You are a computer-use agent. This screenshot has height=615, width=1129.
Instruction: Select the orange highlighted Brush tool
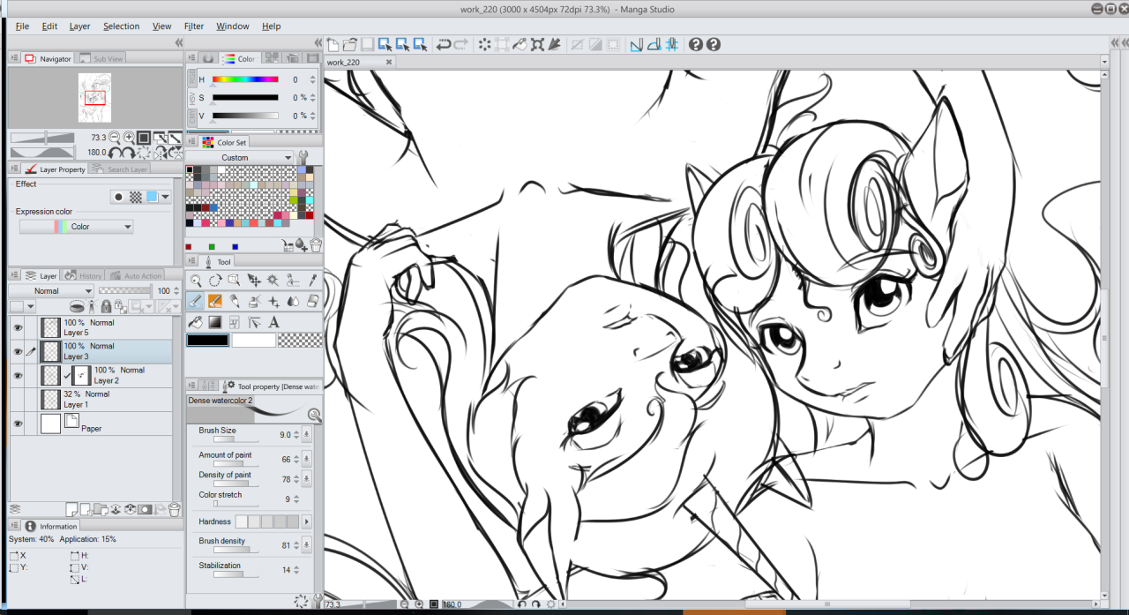[x=215, y=301]
